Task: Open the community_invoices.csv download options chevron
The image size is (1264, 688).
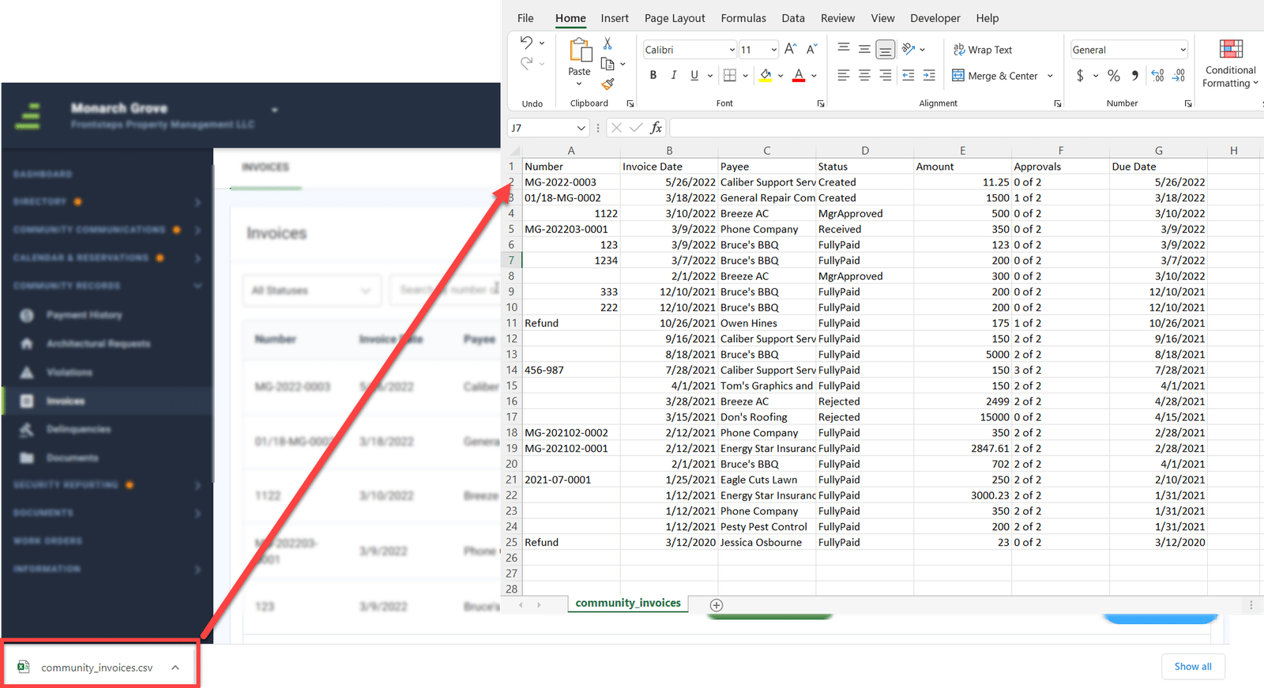Action: pos(175,667)
